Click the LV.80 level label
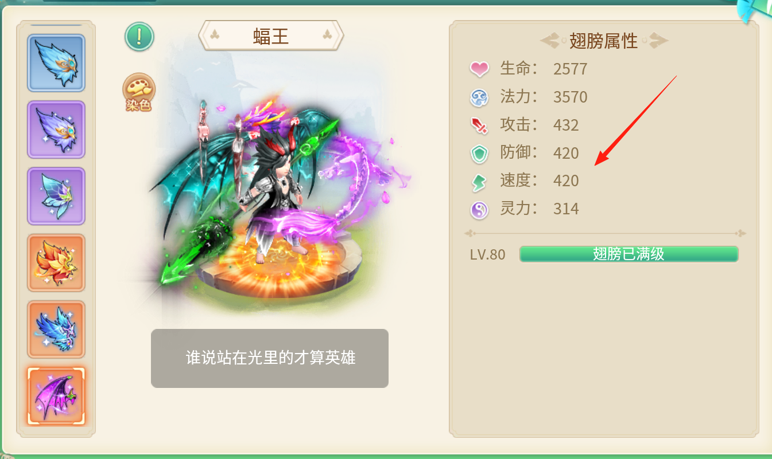Screen dimensions: 772x459 coord(488,254)
